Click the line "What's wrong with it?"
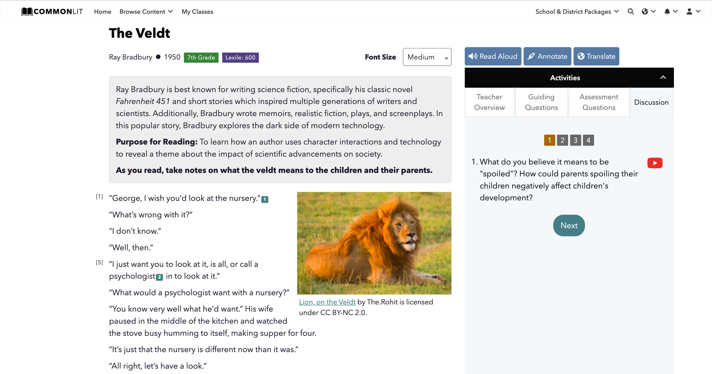Image resolution: width=712 pixels, height=374 pixels. [151, 215]
